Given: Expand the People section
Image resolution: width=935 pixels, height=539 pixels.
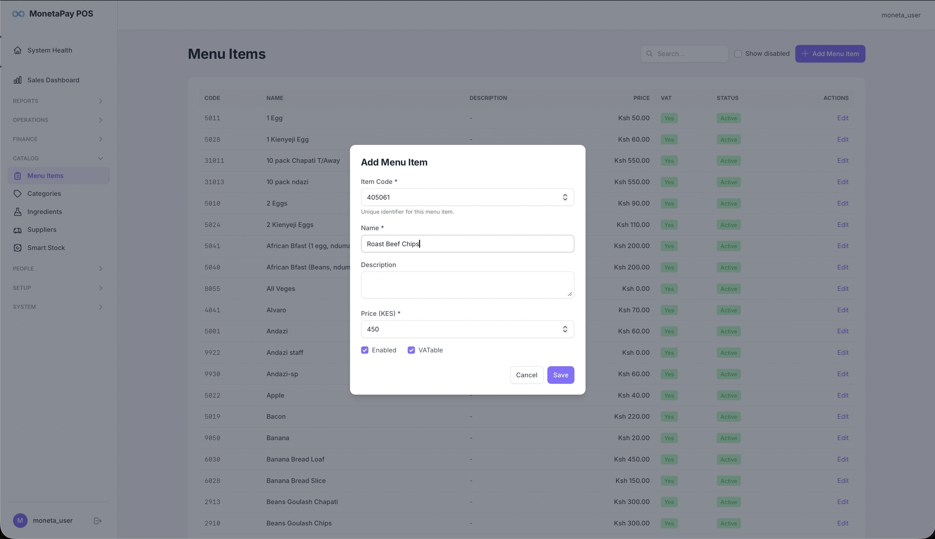Looking at the screenshot, I should (58, 269).
